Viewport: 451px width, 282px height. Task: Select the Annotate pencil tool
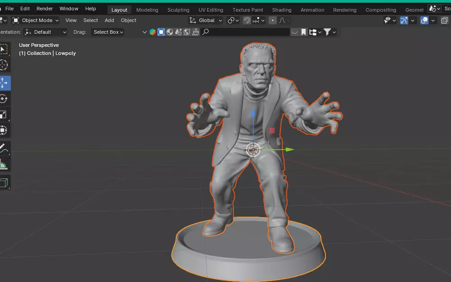pos(4,149)
